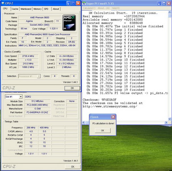Viewport: 172px width, 171px height.
Task: Switch to the Mainboard tab
Action: [26, 9]
